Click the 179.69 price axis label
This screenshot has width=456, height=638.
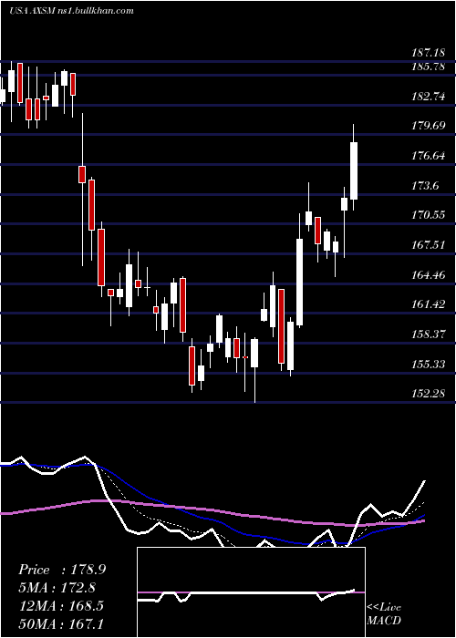428,126
